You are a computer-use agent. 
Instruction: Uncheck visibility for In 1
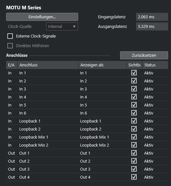click(x=134, y=73)
